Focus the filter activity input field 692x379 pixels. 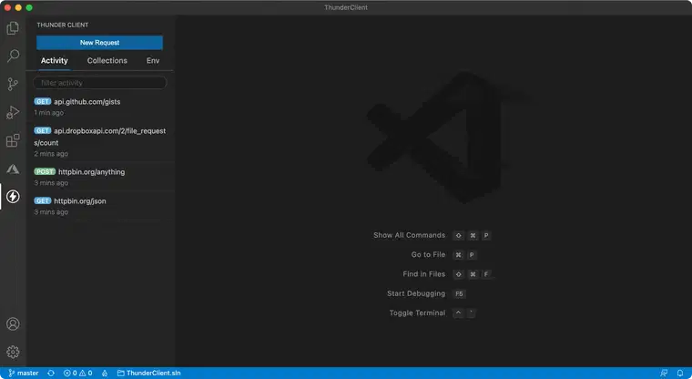point(100,83)
